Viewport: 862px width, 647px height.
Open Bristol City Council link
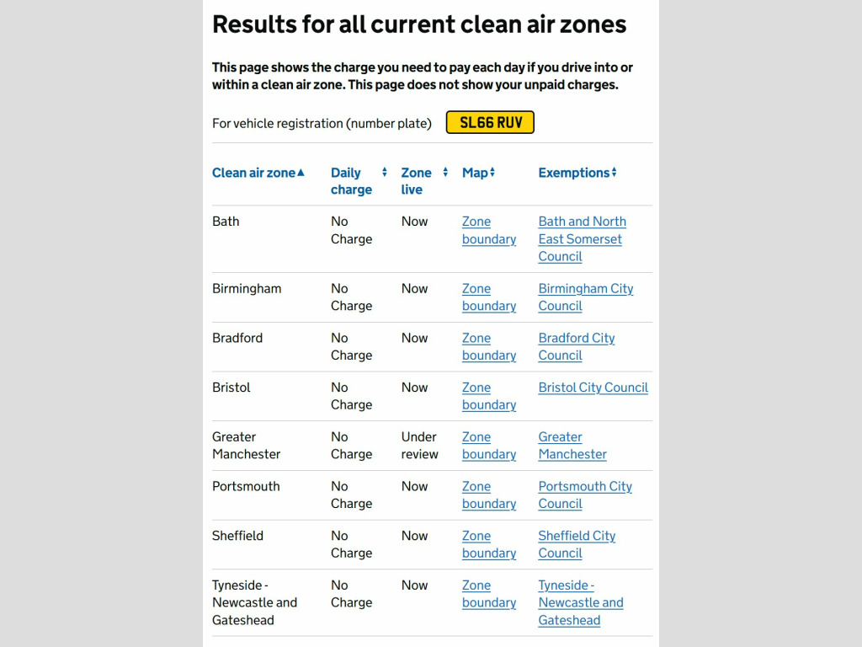[593, 388]
